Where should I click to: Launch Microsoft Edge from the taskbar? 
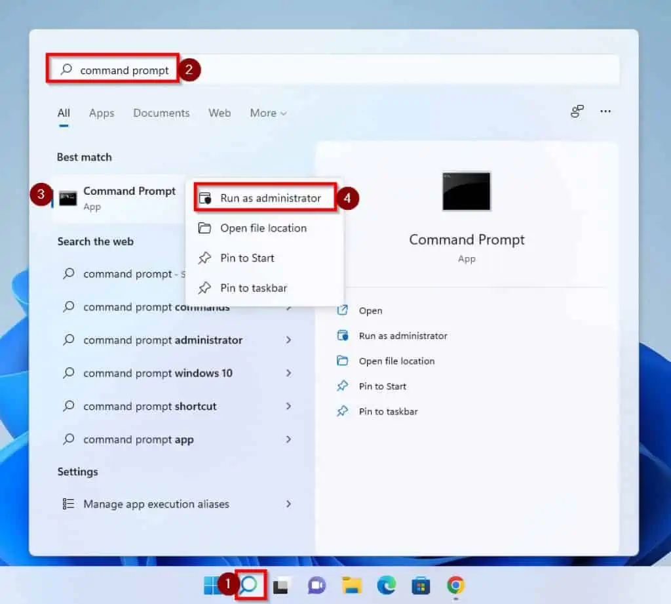click(387, 585)
